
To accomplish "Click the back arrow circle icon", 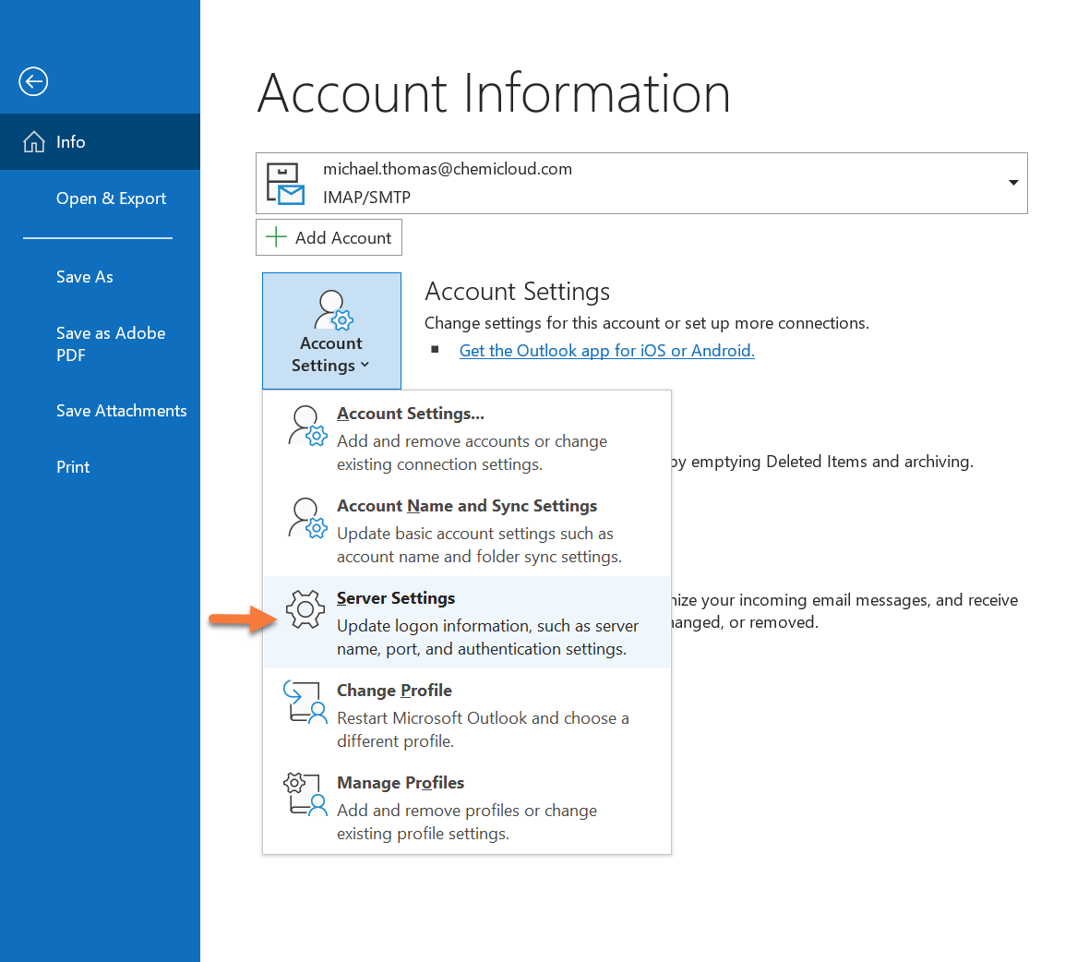I will point(33,82).
